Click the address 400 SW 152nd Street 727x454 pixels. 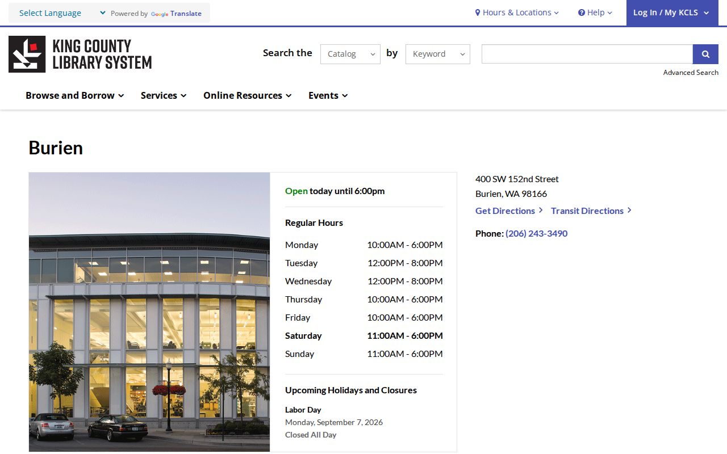tap(517, 179)
